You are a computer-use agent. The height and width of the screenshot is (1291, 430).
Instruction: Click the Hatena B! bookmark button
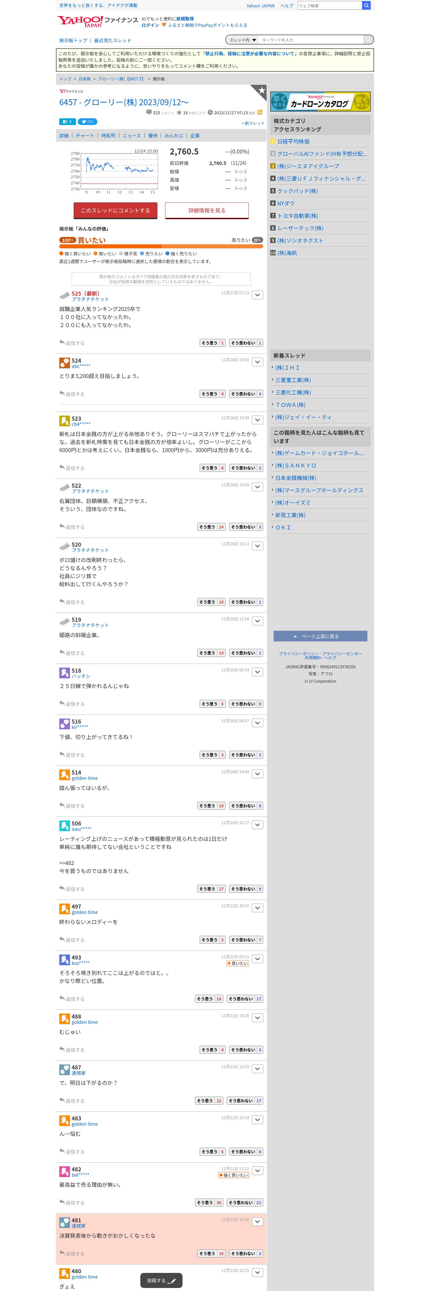pos(68,122)
